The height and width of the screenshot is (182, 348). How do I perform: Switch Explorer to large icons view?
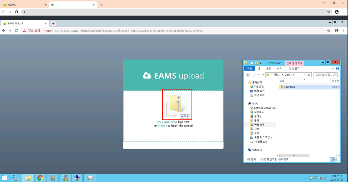pyautogui.click(x=337, y=160)
